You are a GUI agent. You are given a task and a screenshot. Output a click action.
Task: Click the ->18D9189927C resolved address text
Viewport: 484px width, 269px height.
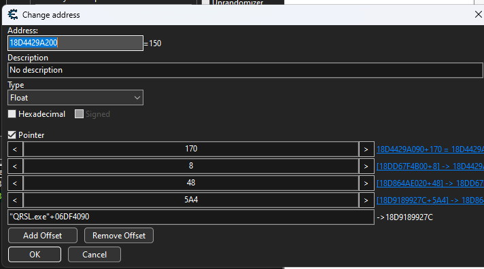[404, 217]
